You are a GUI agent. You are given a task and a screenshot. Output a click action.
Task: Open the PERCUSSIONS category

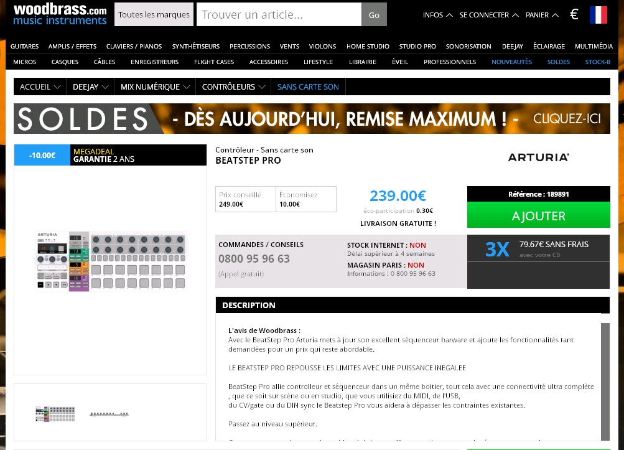250,46
